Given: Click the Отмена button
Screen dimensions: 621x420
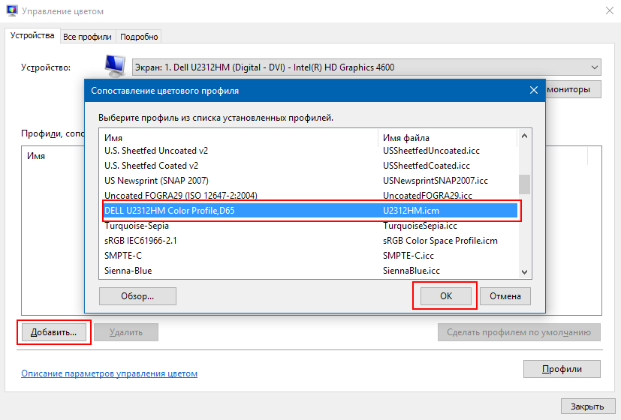Looking at the screenshot, I should 505,296.
